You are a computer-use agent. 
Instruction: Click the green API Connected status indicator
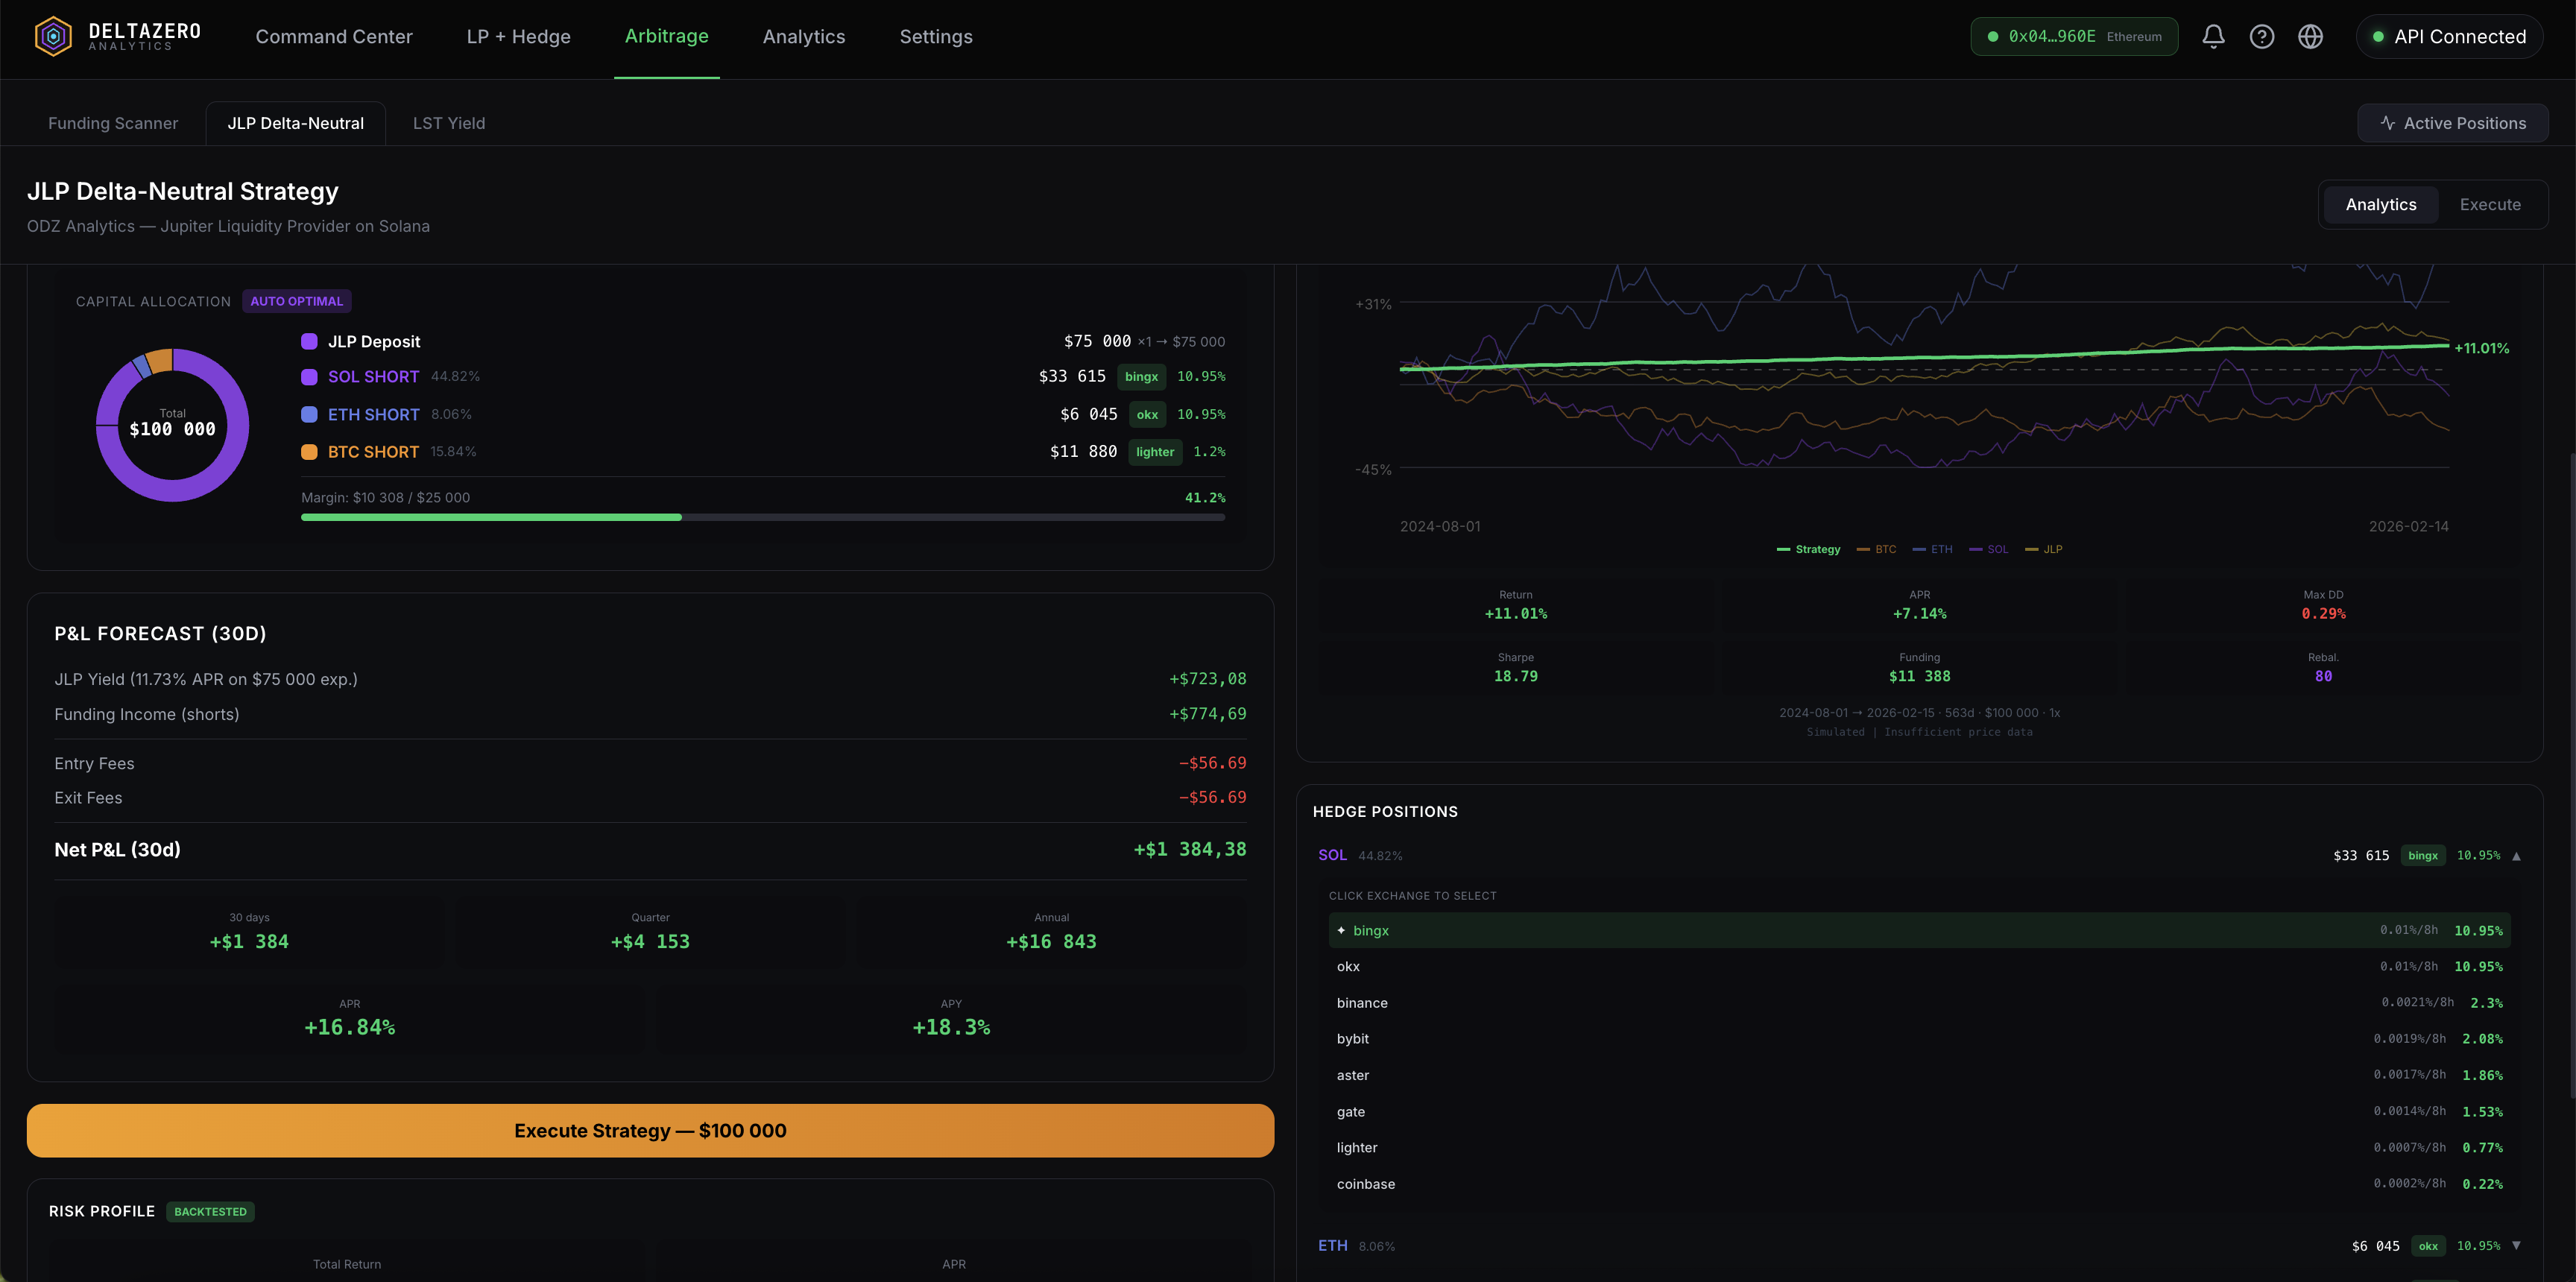click(2378, 37)
